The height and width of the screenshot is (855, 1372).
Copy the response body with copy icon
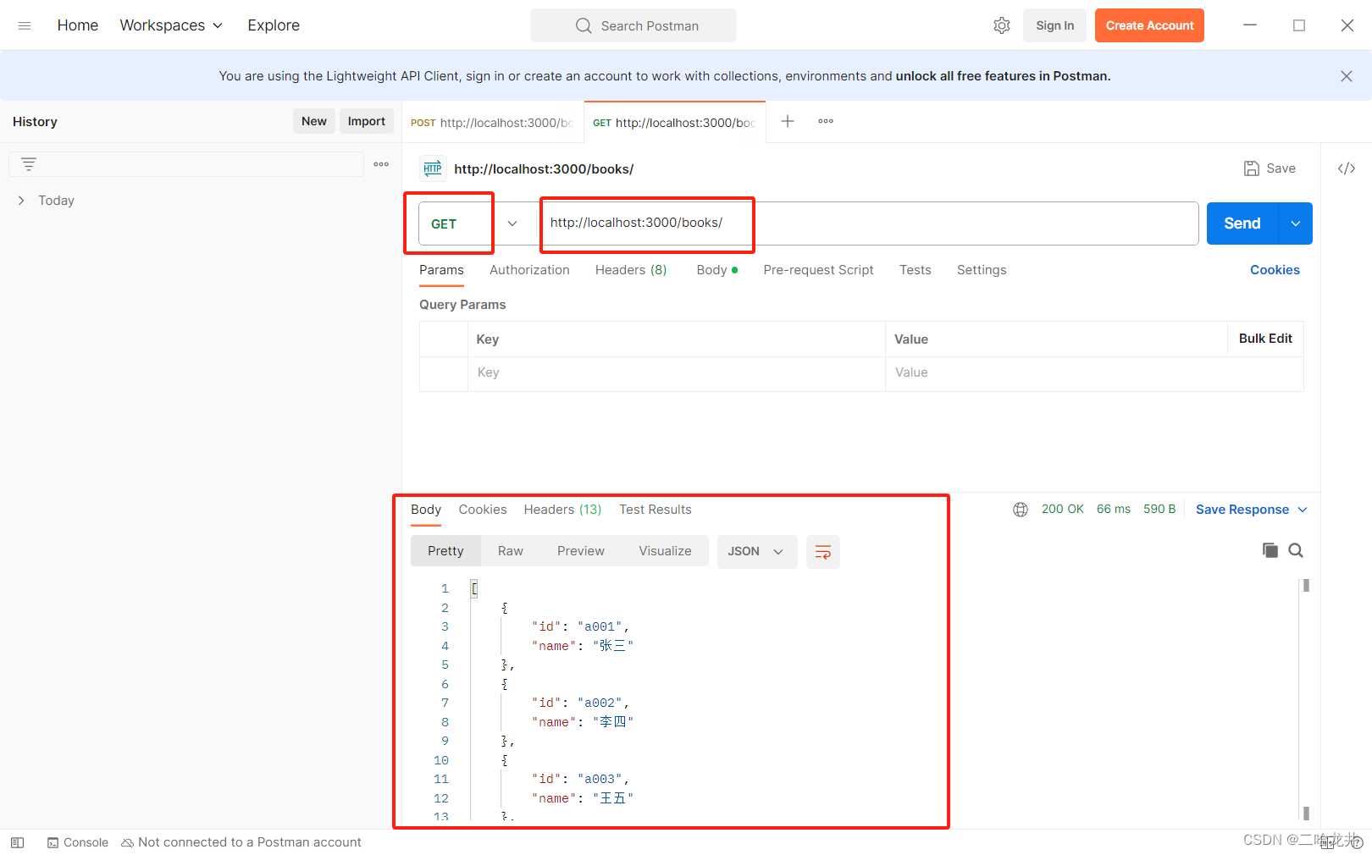point(1270,550)
